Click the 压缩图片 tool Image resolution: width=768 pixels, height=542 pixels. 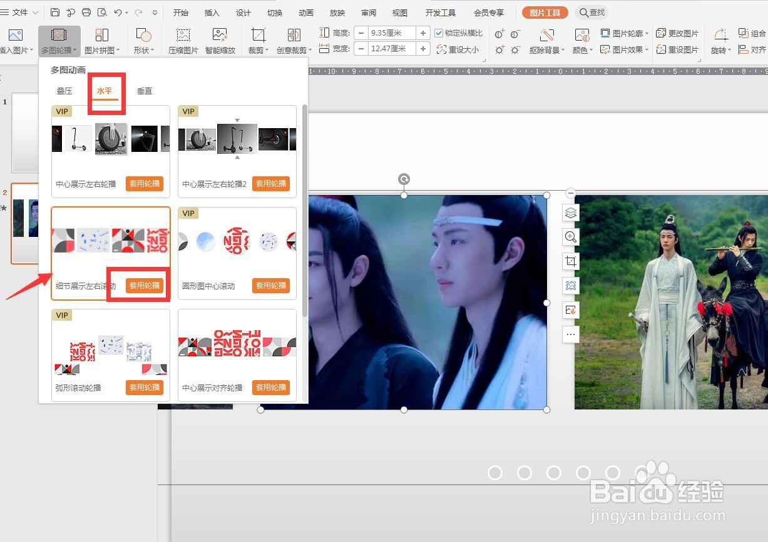pyautogui.click(x=183, y=41)
